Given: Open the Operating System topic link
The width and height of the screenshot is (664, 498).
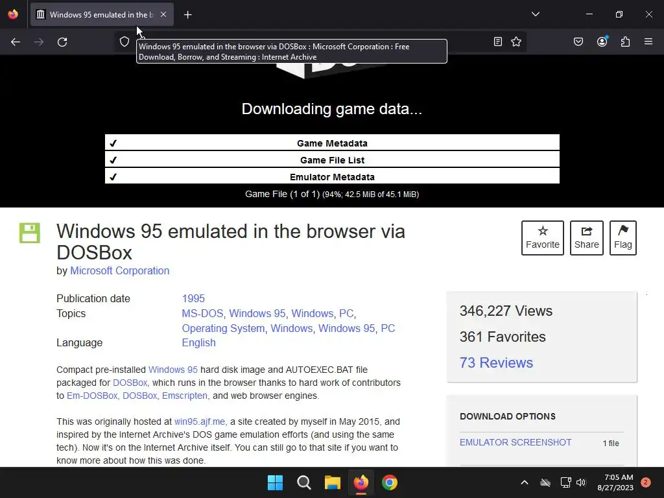Looking at the screenshot, I should (x=223, y=328).
